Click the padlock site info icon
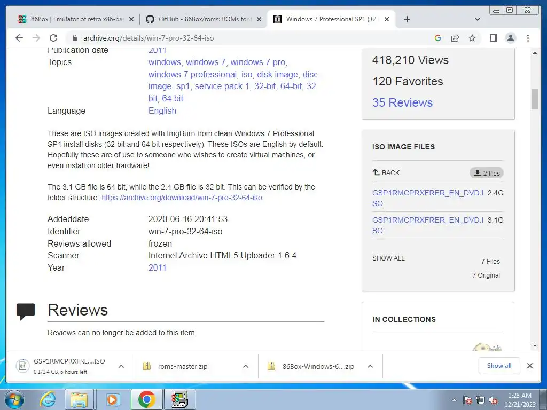This screenshot has width=547, height=410. click(x=74, y=38)
